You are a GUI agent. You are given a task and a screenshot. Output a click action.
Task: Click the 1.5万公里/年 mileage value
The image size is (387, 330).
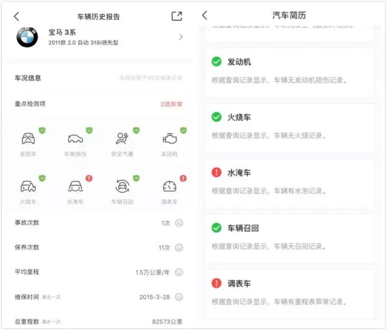point(152,272)
